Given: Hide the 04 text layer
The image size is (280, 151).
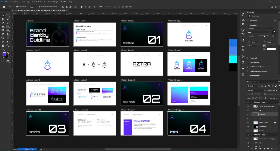Looking at the screenshot, I should pos(248,111).
